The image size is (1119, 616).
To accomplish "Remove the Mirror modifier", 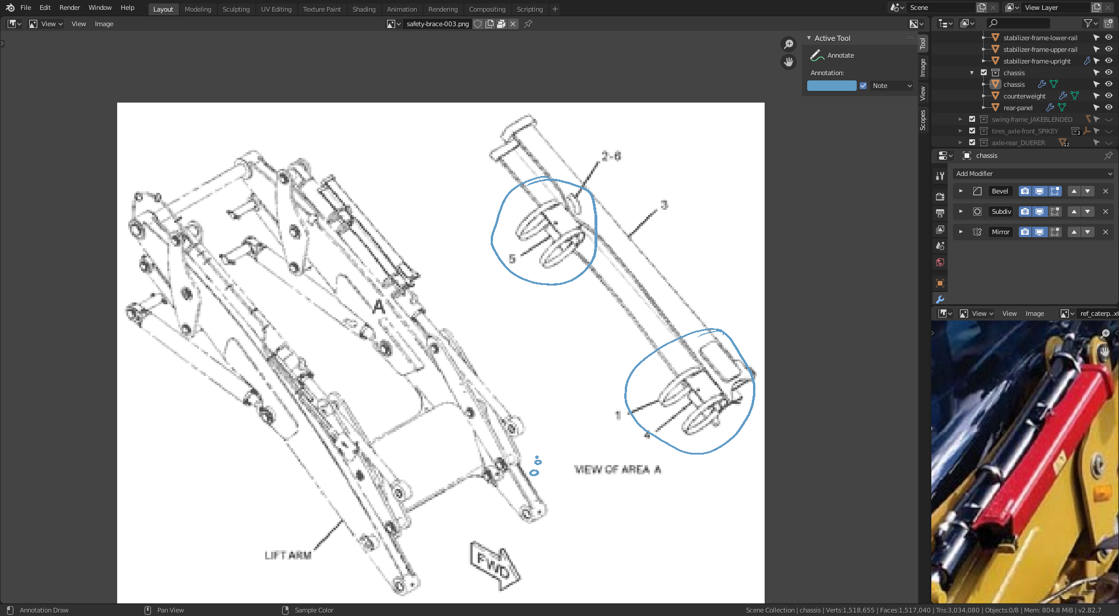I will [1106, 232].
